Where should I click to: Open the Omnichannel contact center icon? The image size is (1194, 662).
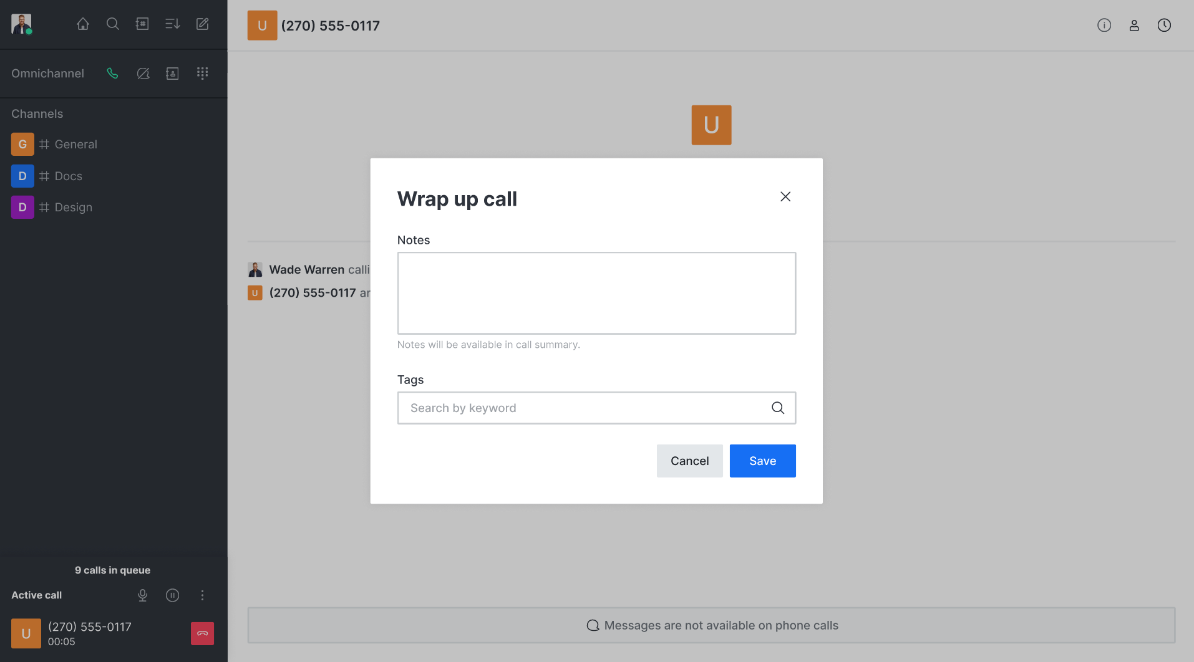[x=172, y=74]
